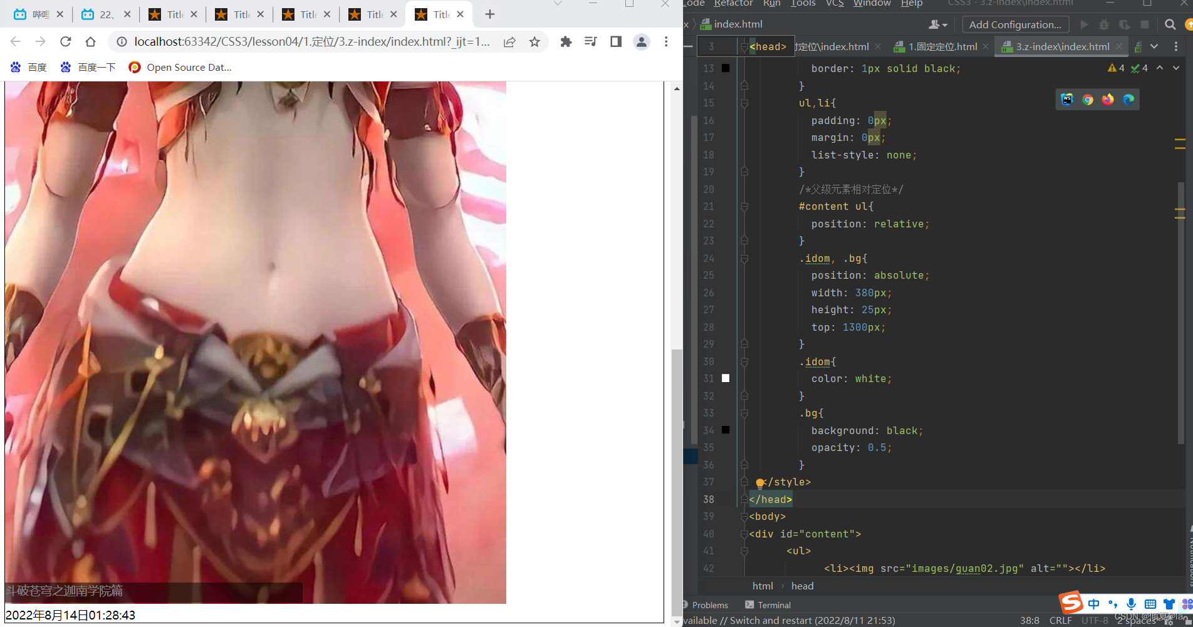Collapse .idom rule fold on line 30
The image size is (1193, 627).
tap(744, 361)
